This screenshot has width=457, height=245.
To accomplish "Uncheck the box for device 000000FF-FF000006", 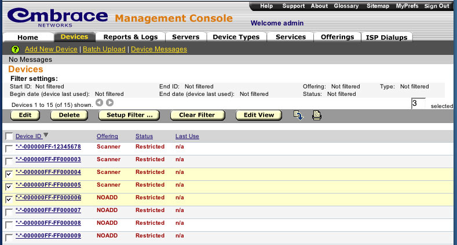I will pyautogui.click(x=9, y=199).
